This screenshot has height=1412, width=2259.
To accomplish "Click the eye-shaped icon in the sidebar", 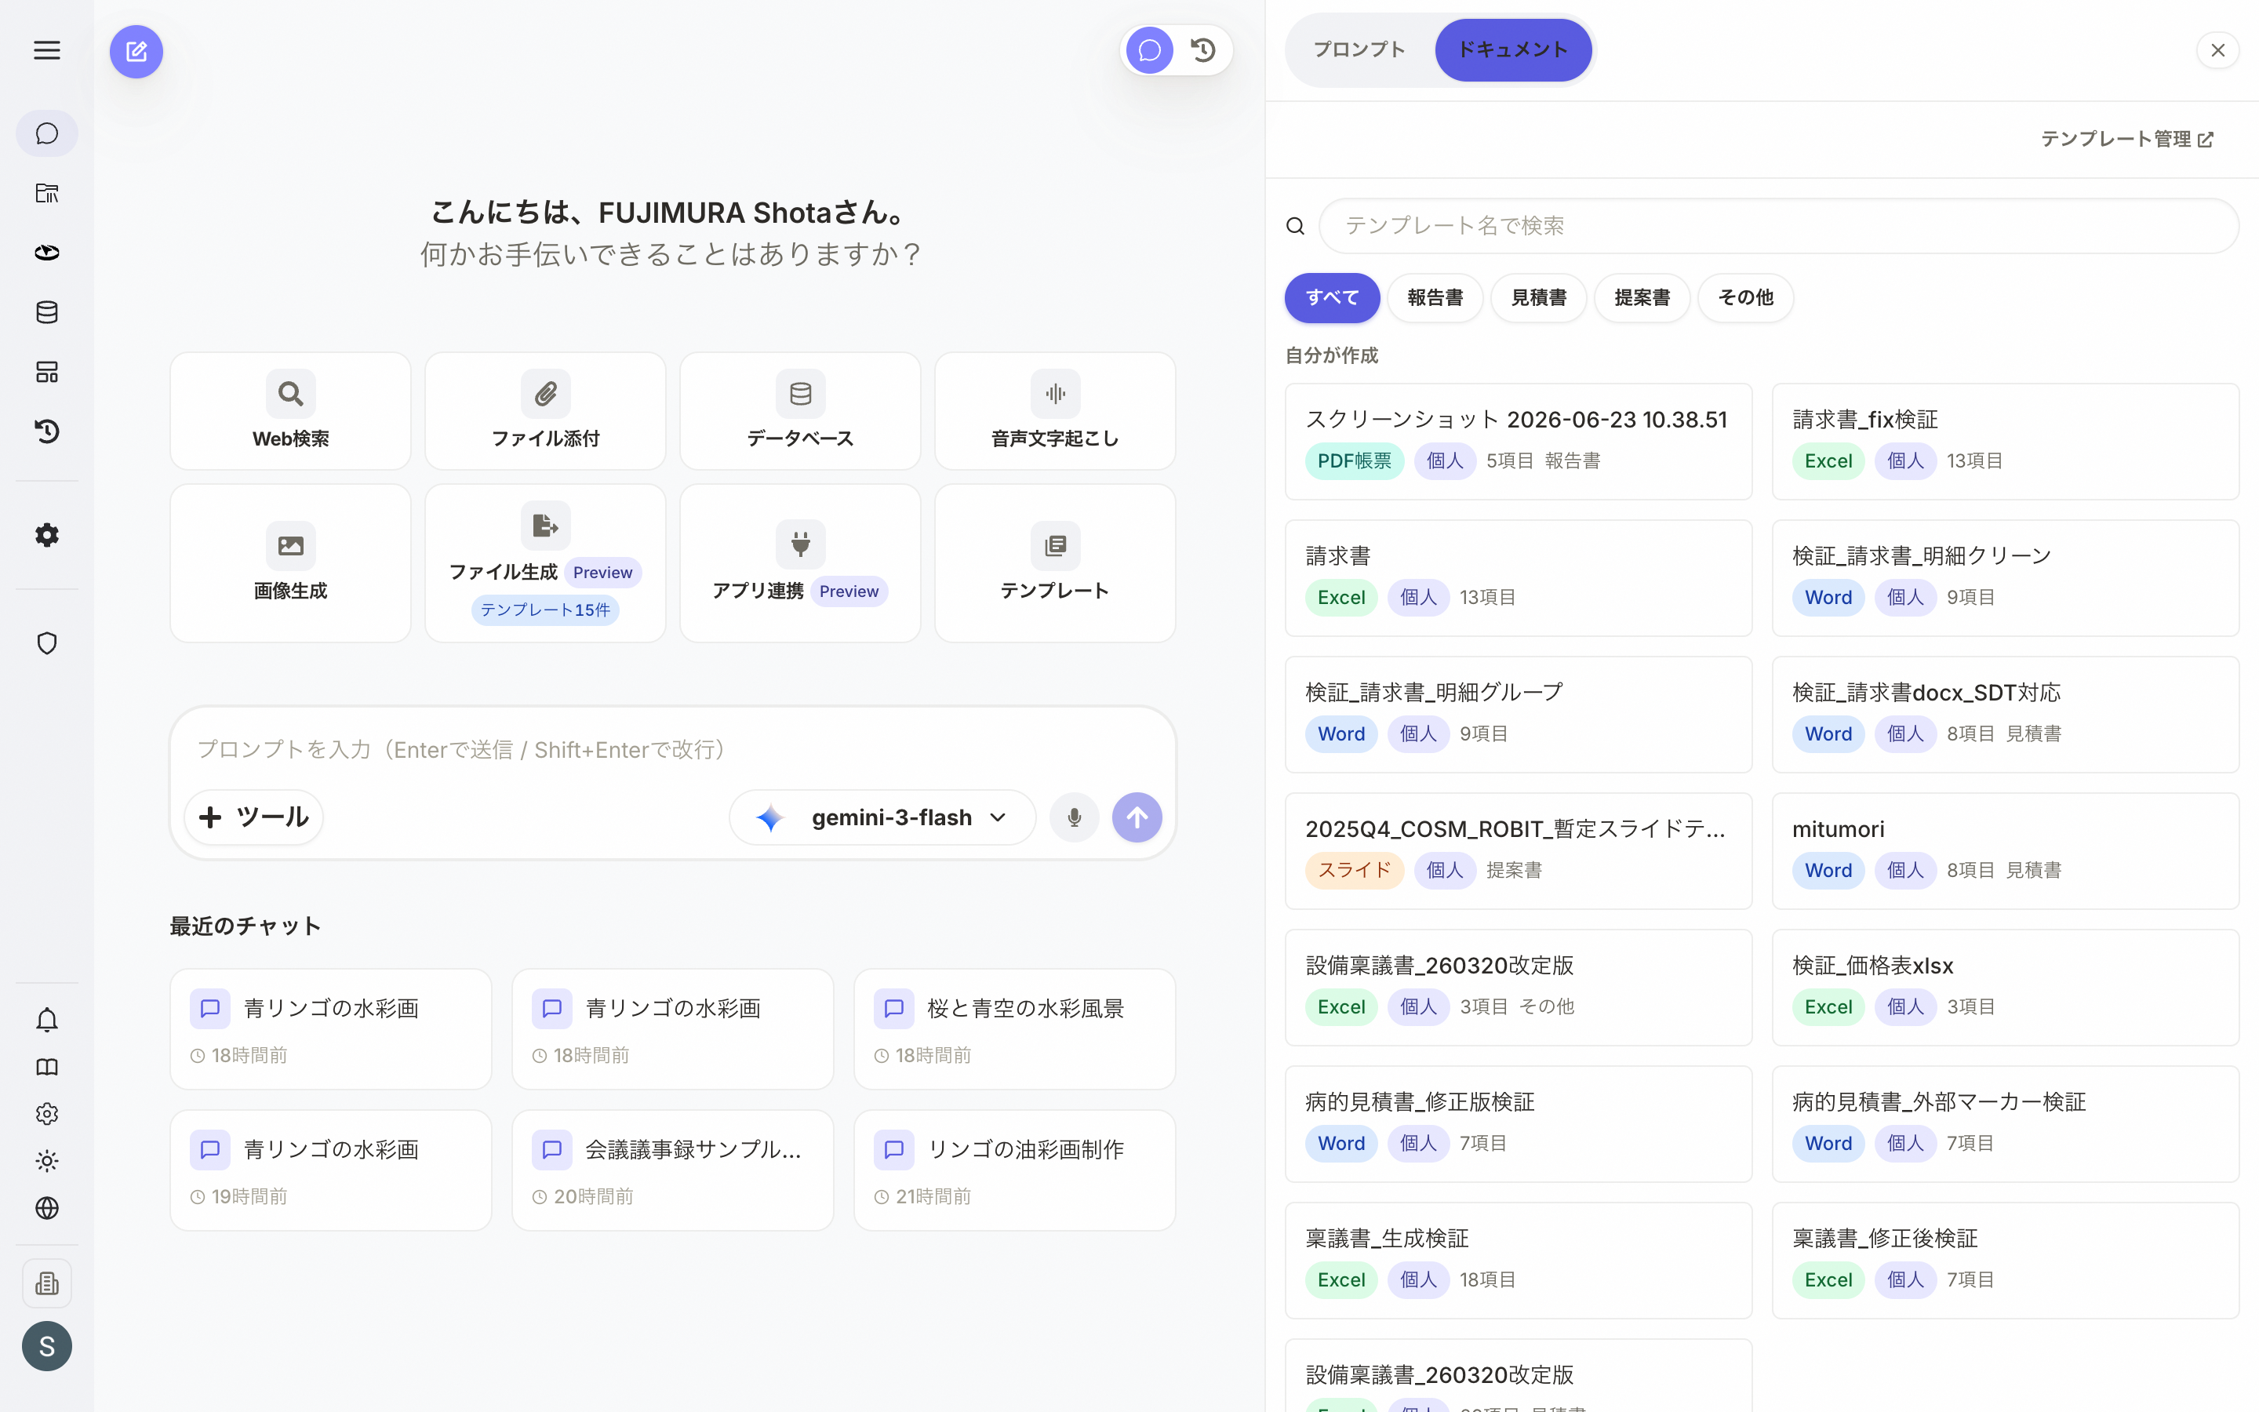I will pos(47,252).
